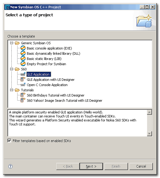Click the Basic console application (EXE) icon
Image resolution: width=160 pixels, height=178 pixels.
coord(23,48)
